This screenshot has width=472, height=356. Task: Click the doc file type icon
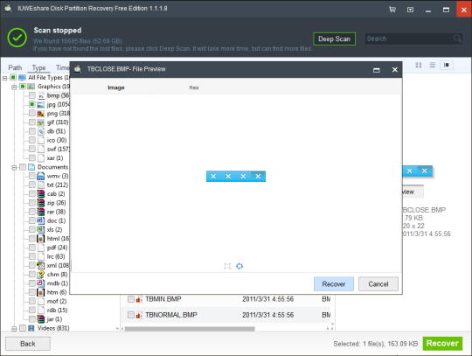click(x=40, y=220)
